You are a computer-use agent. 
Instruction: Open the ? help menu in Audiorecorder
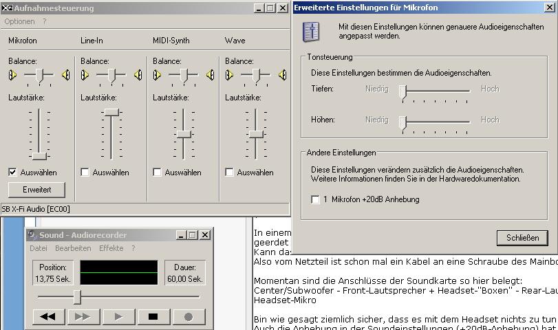click(133, 248)
